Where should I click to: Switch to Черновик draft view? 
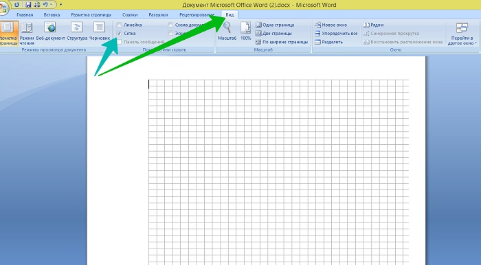click(100, 32)
